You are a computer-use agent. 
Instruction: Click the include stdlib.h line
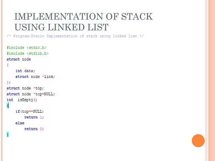pos(28,54)
